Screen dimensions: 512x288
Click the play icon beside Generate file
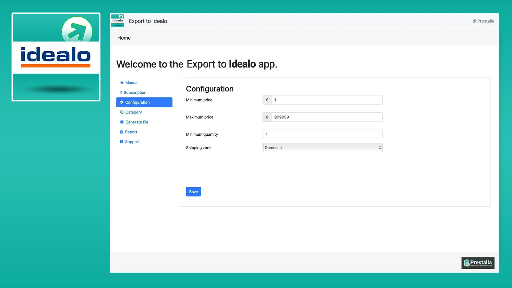(x=122, y=122)
